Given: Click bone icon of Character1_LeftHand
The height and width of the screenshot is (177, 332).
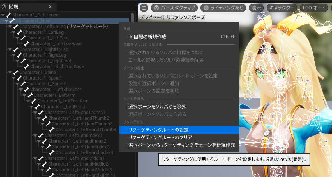Looking at the screenshot, I should (37, 107).
